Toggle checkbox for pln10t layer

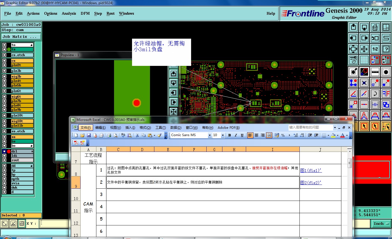point(4,115)
